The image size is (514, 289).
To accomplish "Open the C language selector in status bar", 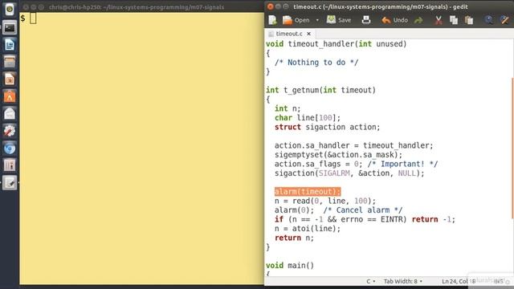I will point(371,281).
